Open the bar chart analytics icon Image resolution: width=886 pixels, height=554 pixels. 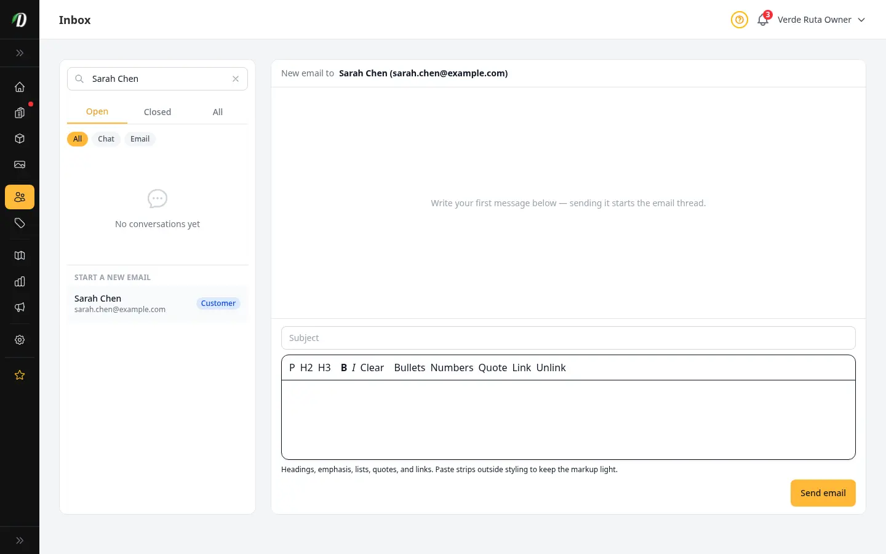tap(20, 281)
